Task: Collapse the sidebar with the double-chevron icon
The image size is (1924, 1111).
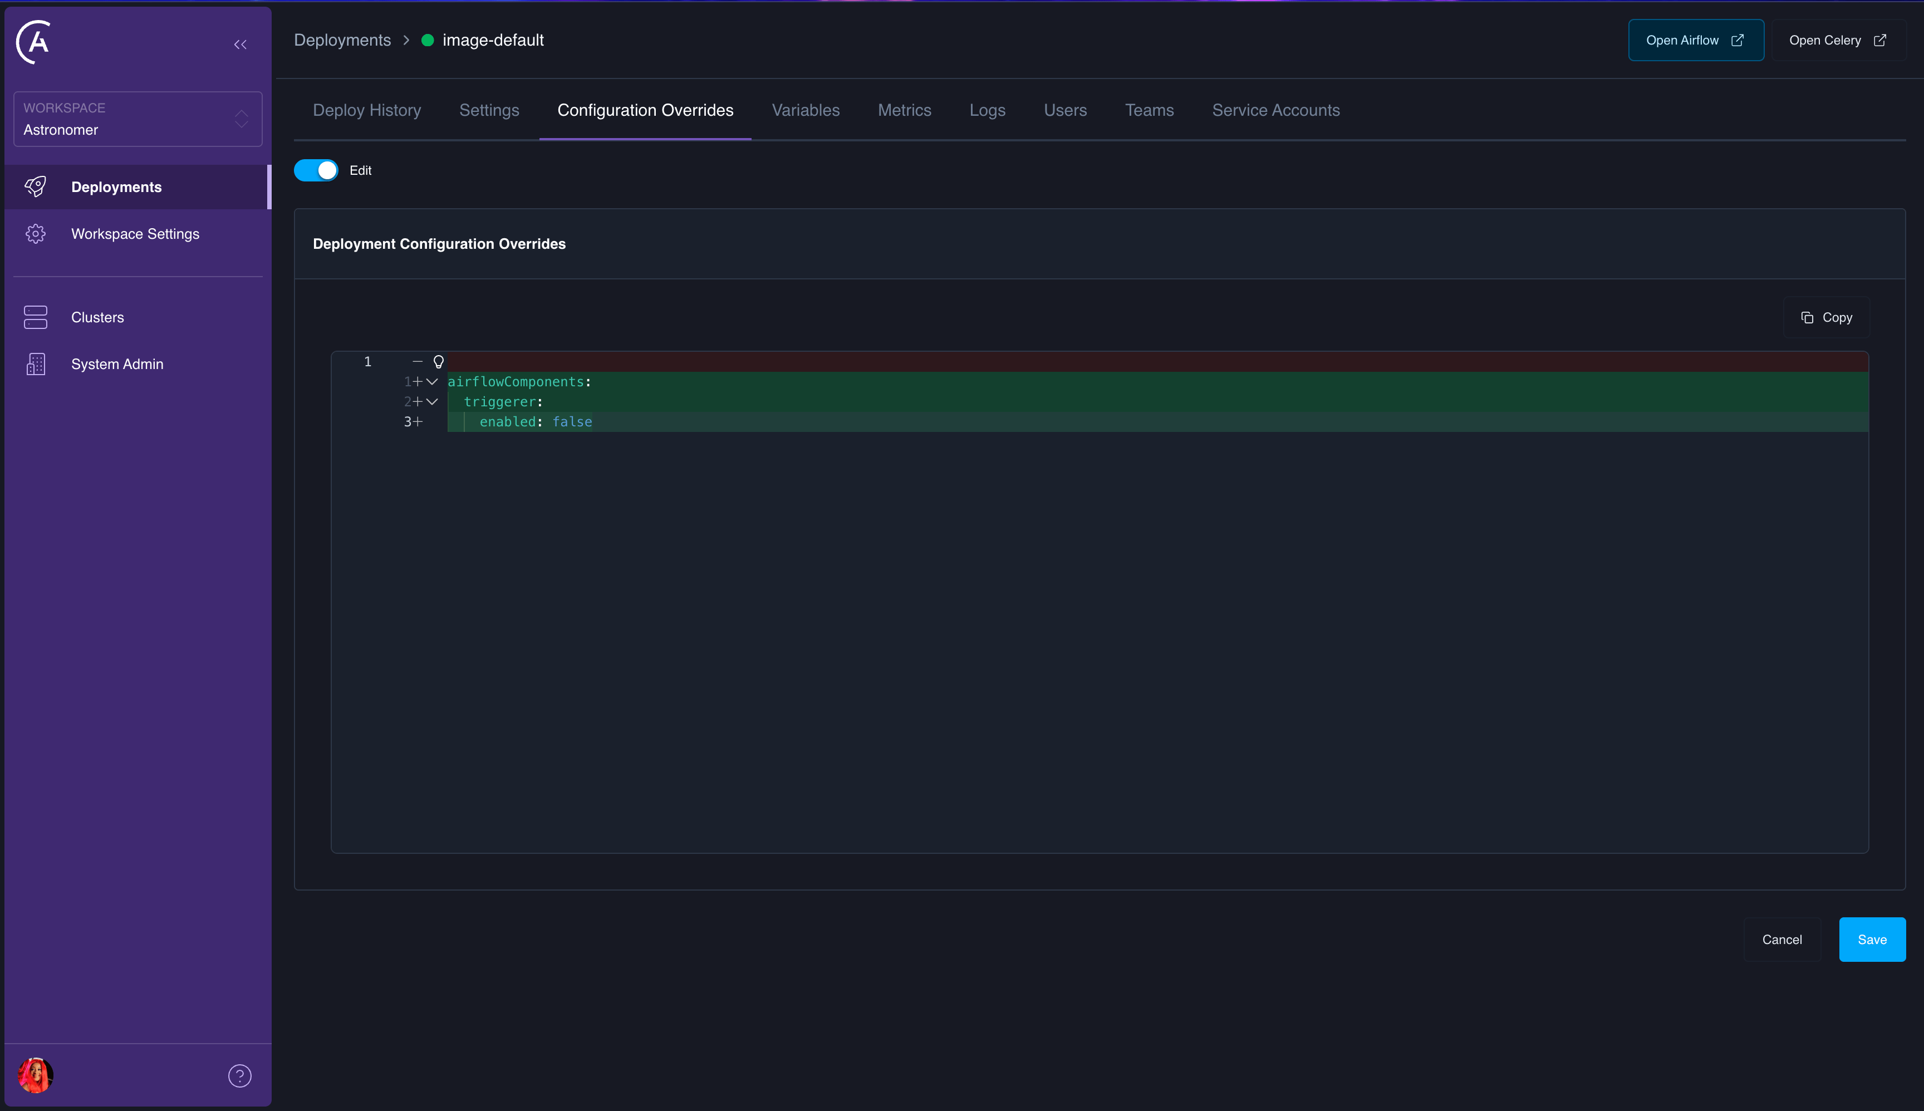Action: click(240, 45)
